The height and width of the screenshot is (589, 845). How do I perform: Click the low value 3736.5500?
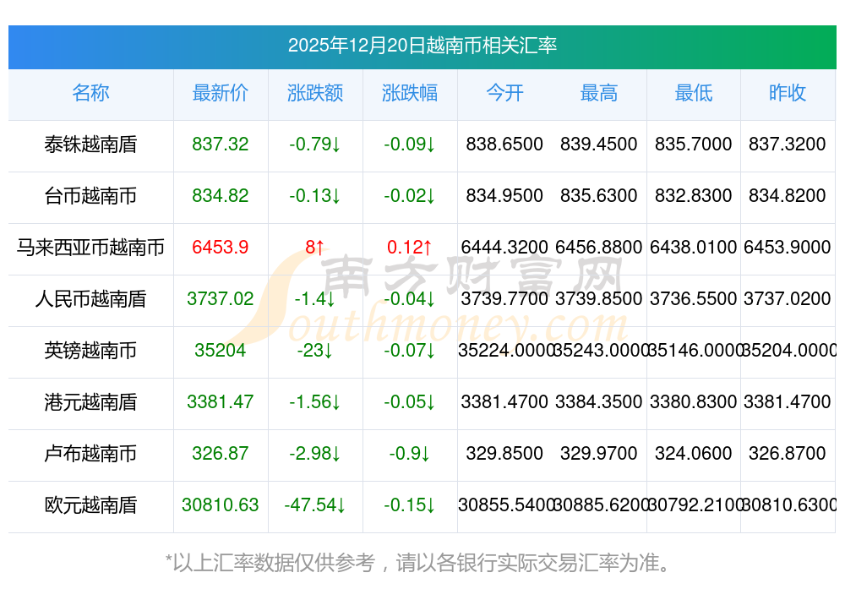[x=694, y=298]
